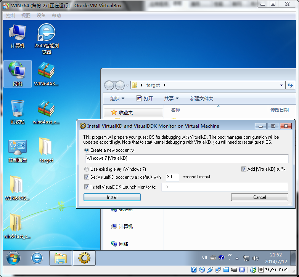Open the 视图 menu in VirtualBox
The image size is (299, 277).
tap(26, 16)
